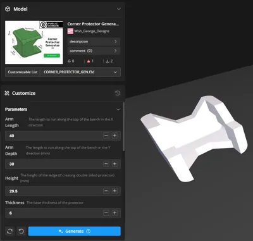Click the undo reset arrow icon
This screenshot has height=241, width=253.
(x=22, y=232)
